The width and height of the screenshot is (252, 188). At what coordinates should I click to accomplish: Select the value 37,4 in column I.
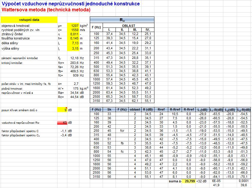[109, 34]
